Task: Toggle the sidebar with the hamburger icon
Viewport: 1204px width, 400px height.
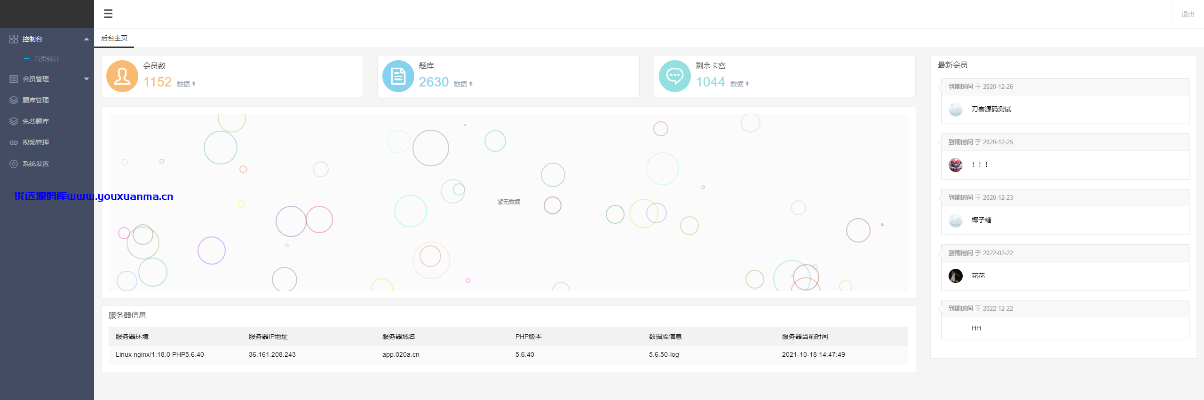Action: (x=108, y=14)
